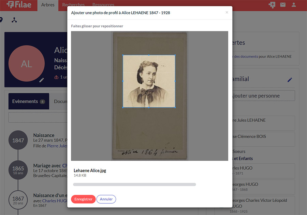The width and height of the screenshot is (307, 215).
Task: Select the 1847 timeline marker
Action: (x=18, y=140)
